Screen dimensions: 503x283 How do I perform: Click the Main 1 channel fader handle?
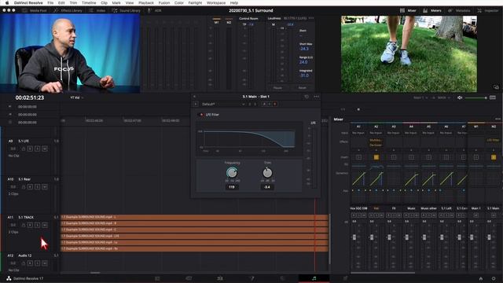[x=472, y=237]
